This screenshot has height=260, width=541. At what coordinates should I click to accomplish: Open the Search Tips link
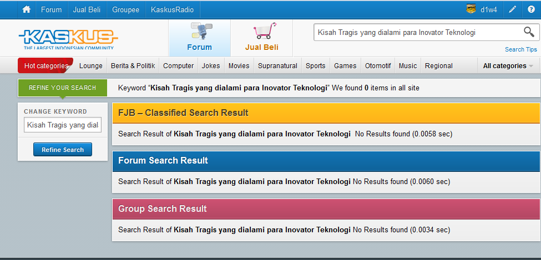(520, 49)
